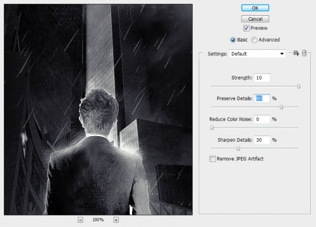This screenshot has height=227, width=316.
Task: Select the Basic radio option
Action: (x=233, y=40)
